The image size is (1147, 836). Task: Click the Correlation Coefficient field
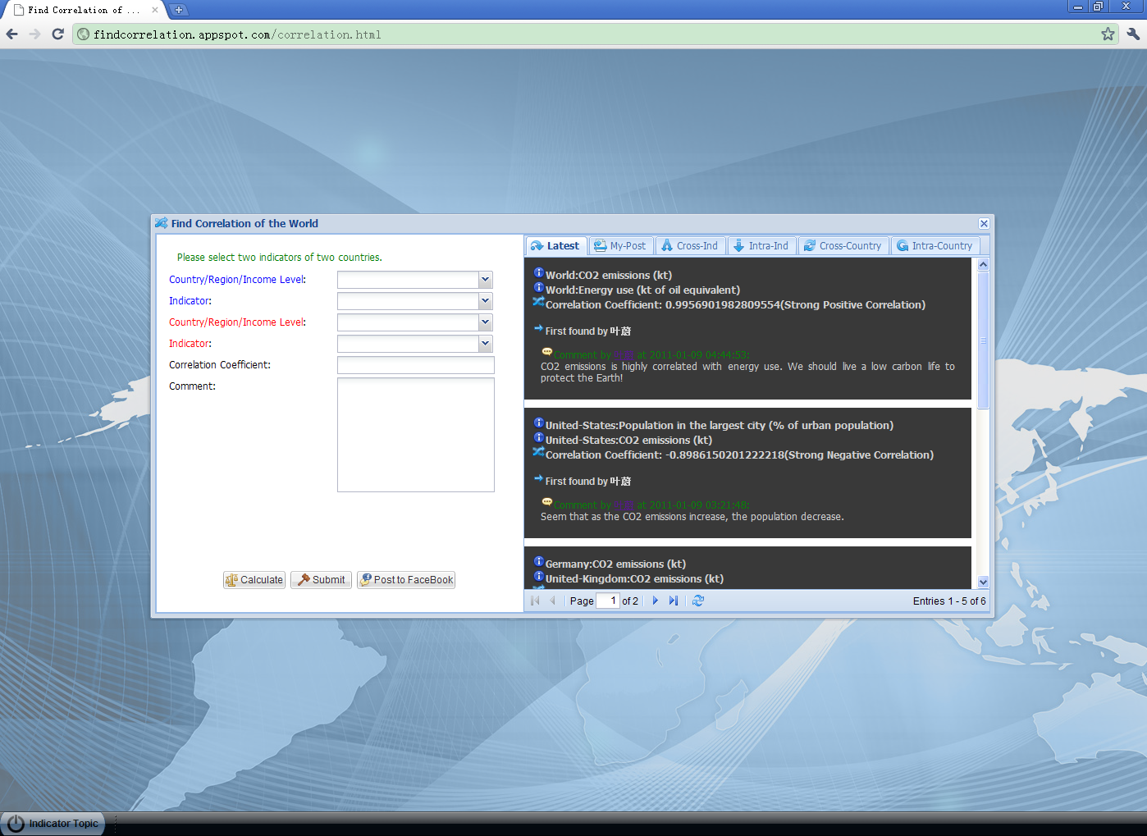click(x=416, y=365)
